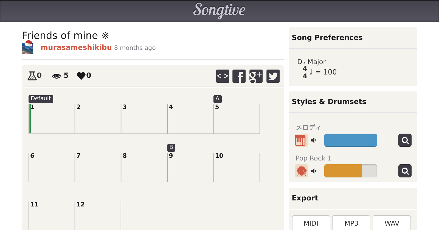This screenshot has width=439, height=230.
Task: Export song as MP3
Action: (x=351, y=223)
